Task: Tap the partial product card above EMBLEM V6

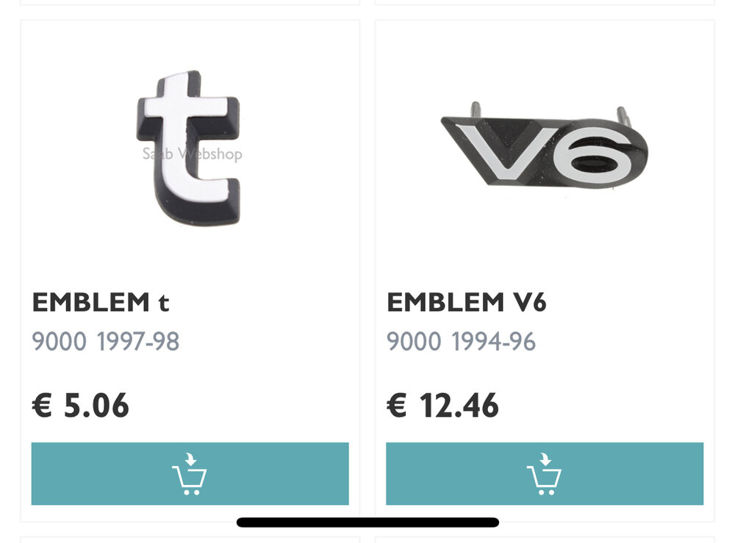Action: pyautogui.click(x=545, y=2)
